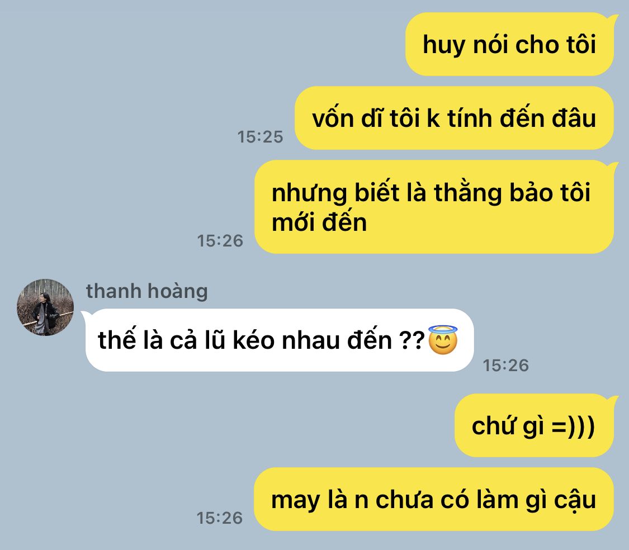Tap the word 'thằng' in the third bubble
Screen dimensions: 629x550
[x=468, y=193]
